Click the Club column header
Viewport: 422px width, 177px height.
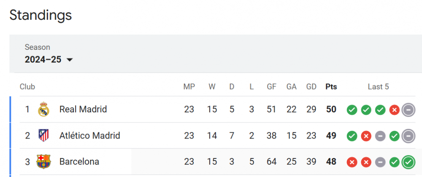point(27,87)
